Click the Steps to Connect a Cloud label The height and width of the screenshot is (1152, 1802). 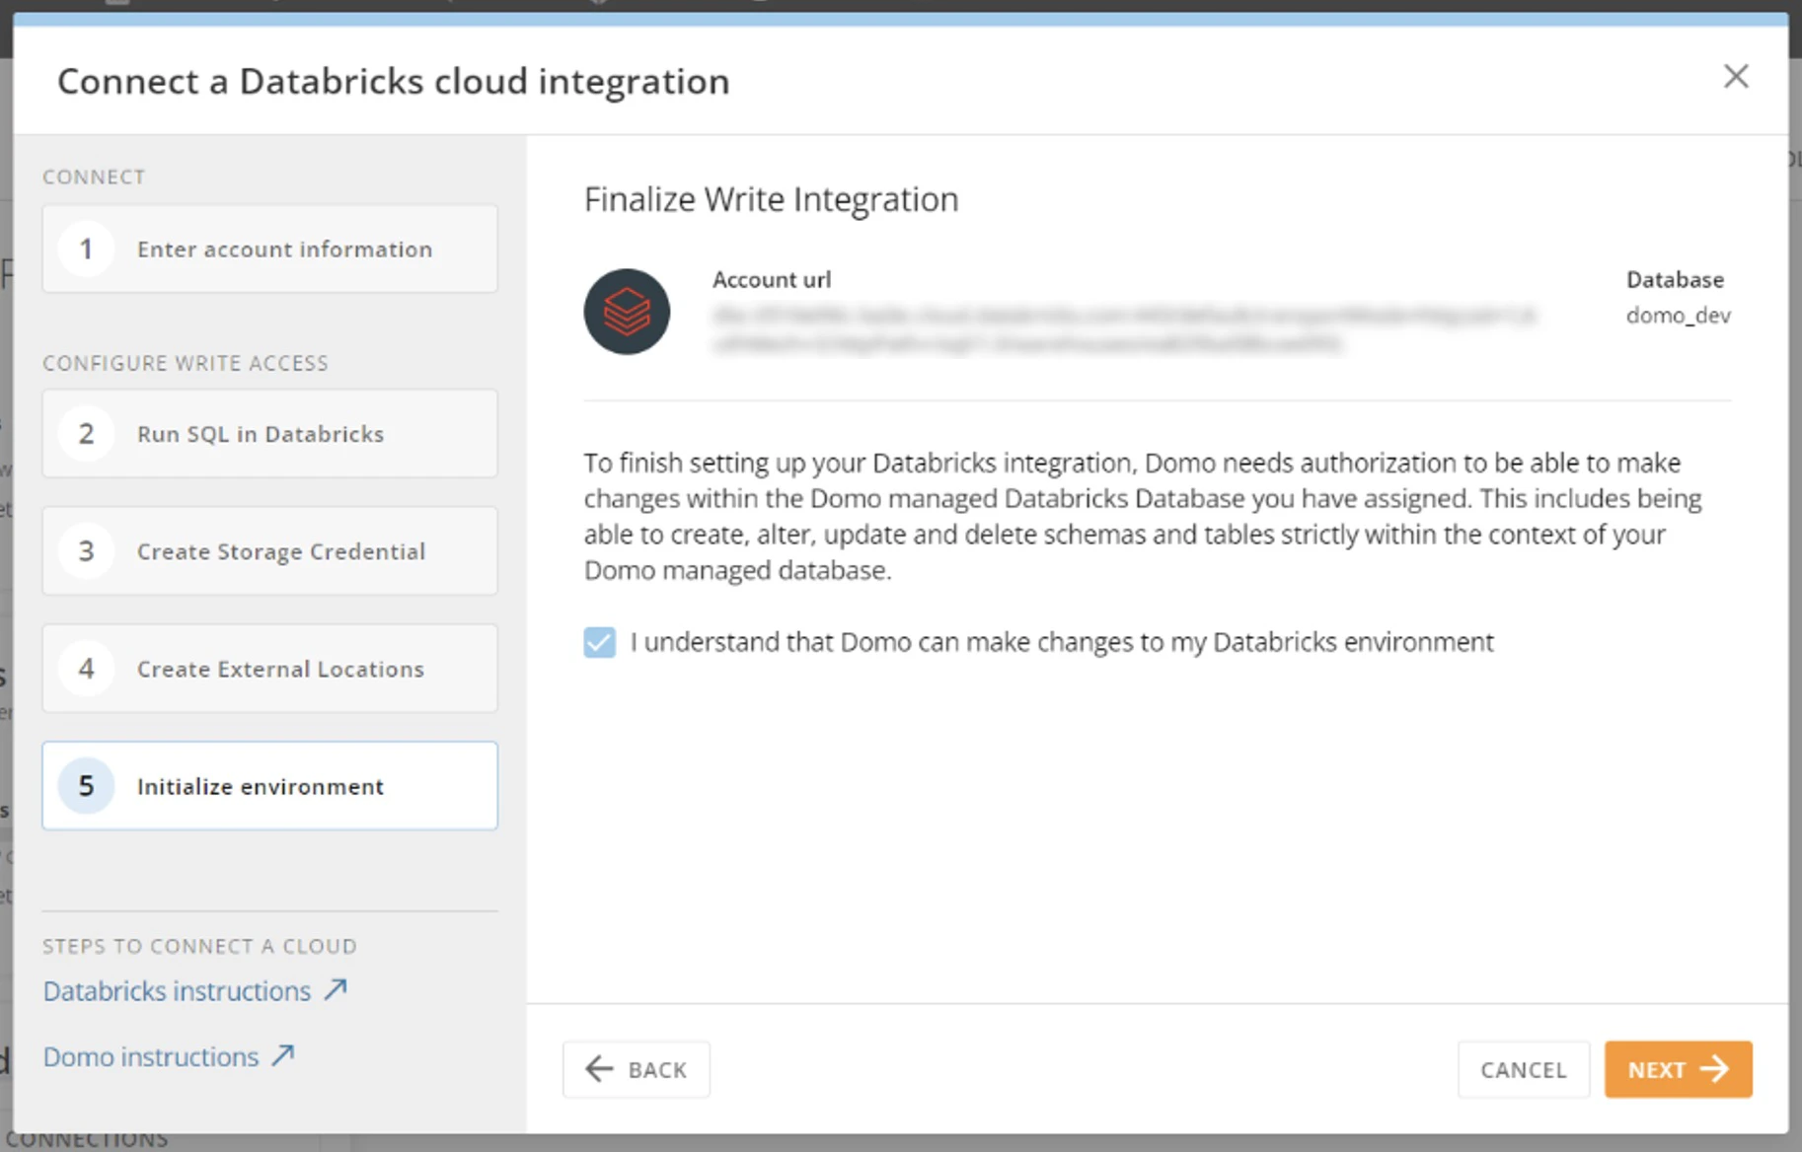pyautogui.click(x=199, y=946)
